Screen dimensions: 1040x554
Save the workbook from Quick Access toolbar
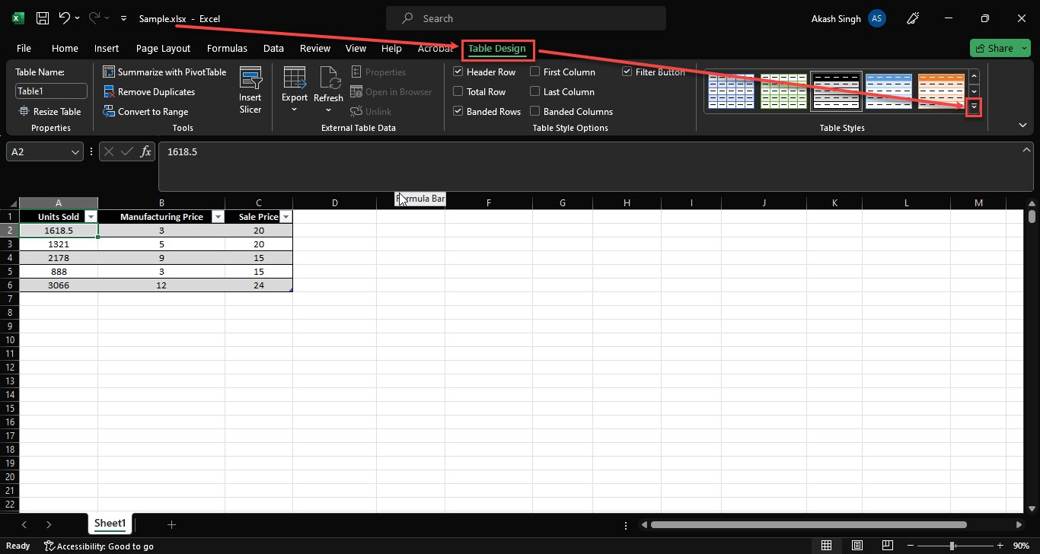[x=42, y=18]
